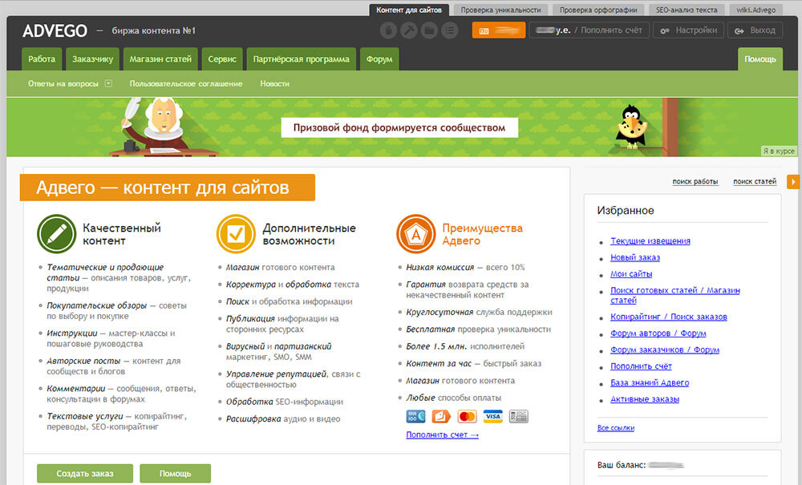The height and width of the screenshot is (485, 802).
Task: Open Текущие извещения favorite link
Action: tap(650, 240)
